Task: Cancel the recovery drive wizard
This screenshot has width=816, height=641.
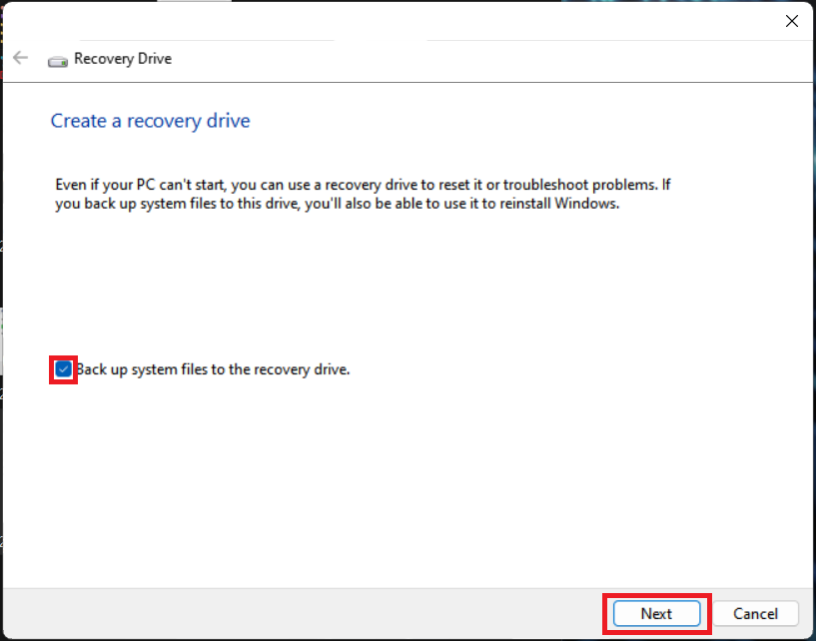Action: pos(755,614)
